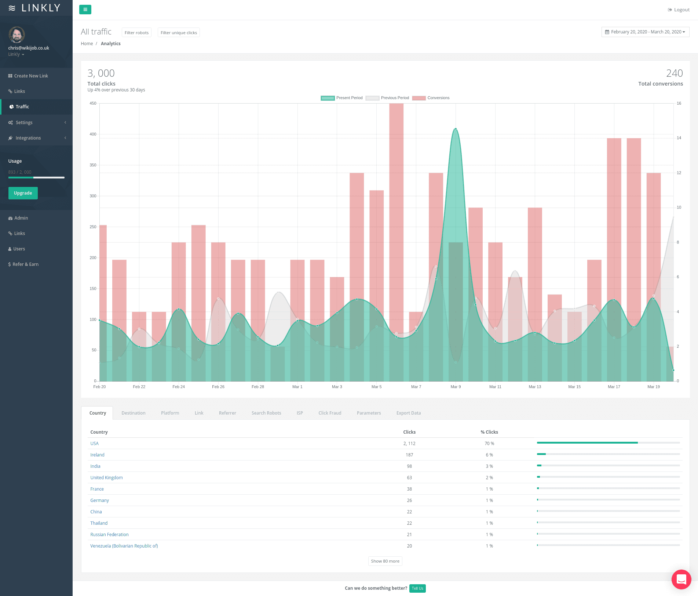This screenshot has height=596, width=698.
Task: Open the red chat support bubble
Action: pyautogui.click(x=681, y=579)
